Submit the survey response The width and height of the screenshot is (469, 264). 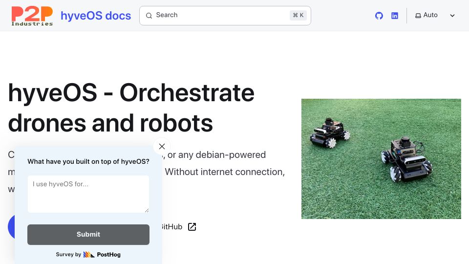click(x=88, y=235)
